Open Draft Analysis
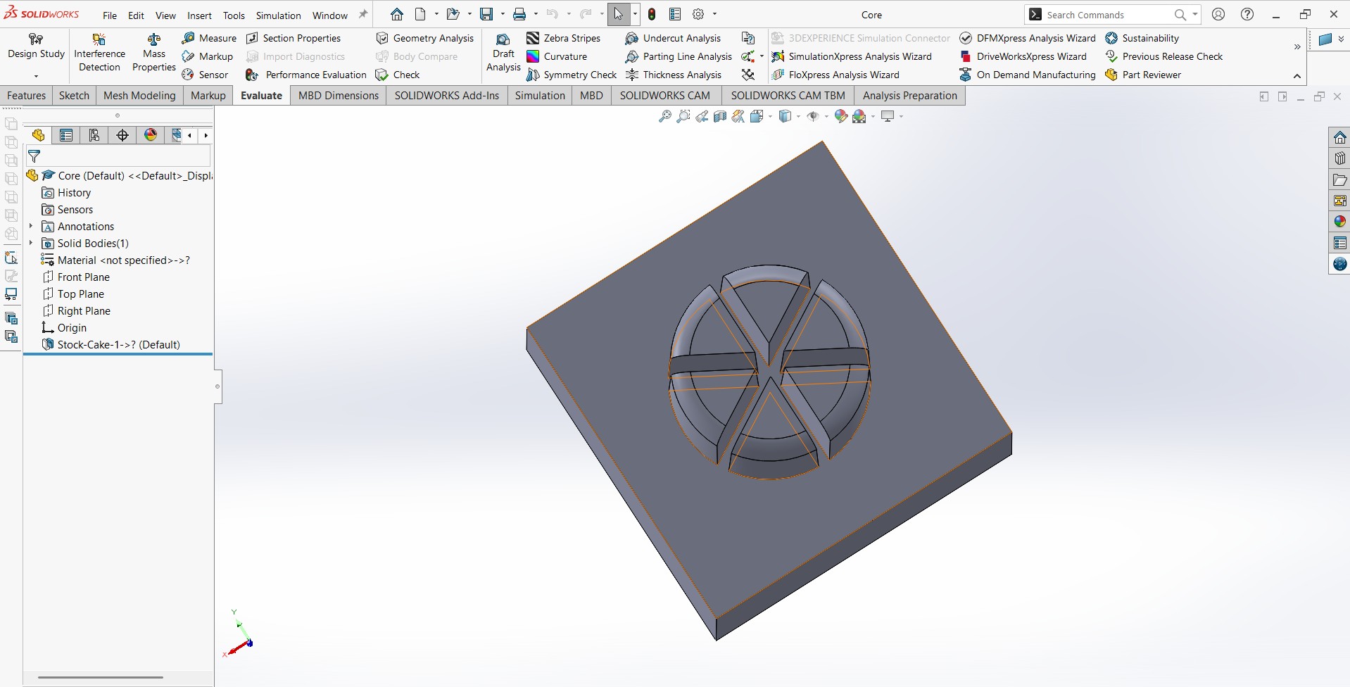This screenshot has height=687, width=1350. point(503,53)
